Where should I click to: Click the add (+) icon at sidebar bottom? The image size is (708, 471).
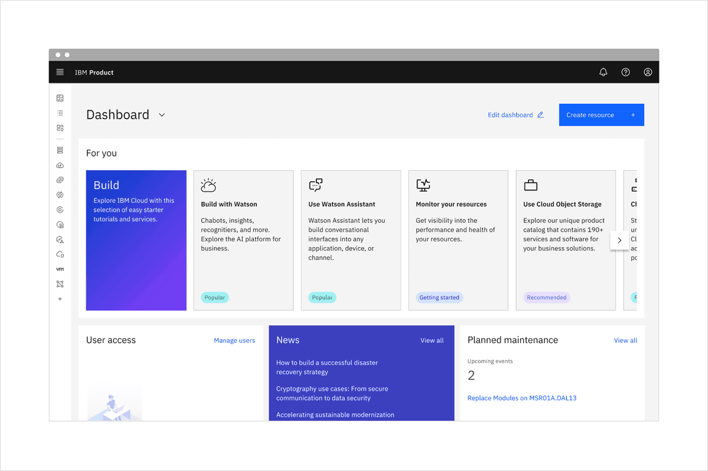(60, 298)
